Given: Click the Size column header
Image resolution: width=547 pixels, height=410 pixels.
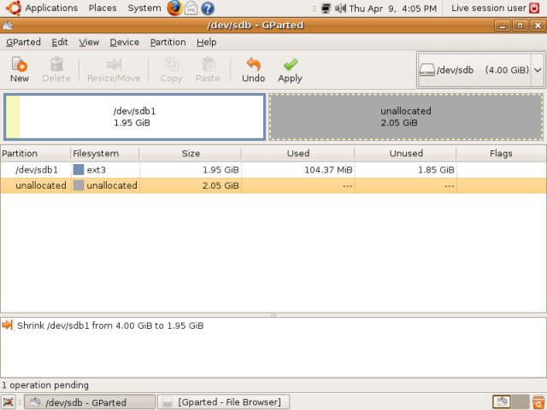Looking at the screenshot, I should click(x=190, y=154).
